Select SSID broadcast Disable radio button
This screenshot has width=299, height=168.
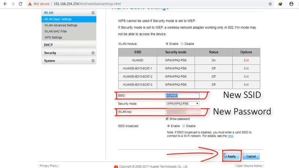pyautogui.click(x=184, y=126)
